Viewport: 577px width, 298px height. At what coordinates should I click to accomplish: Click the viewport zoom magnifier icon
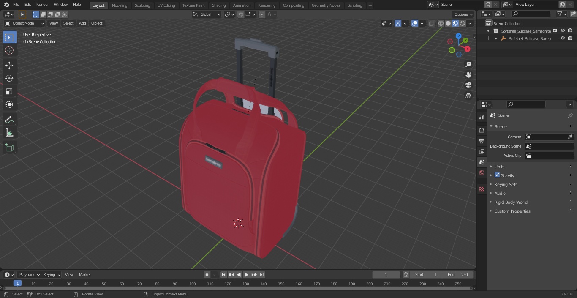pyautogui.click(x=468, y=64)
